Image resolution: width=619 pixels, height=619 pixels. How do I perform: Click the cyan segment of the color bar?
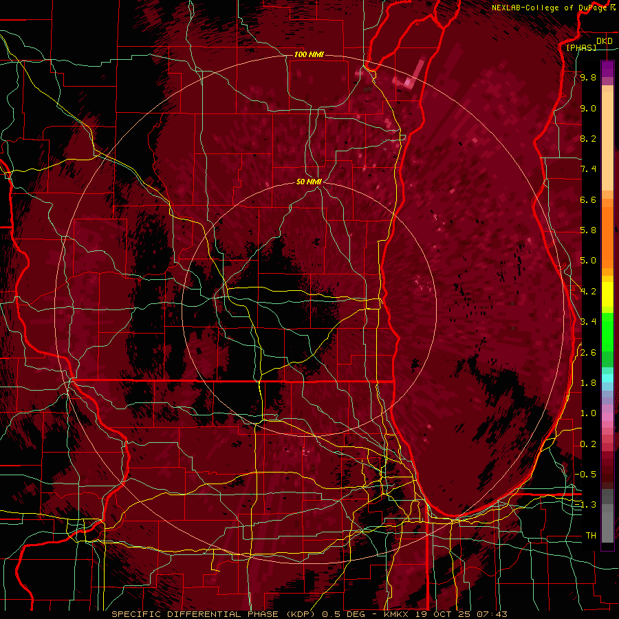(x=607, y=378)
